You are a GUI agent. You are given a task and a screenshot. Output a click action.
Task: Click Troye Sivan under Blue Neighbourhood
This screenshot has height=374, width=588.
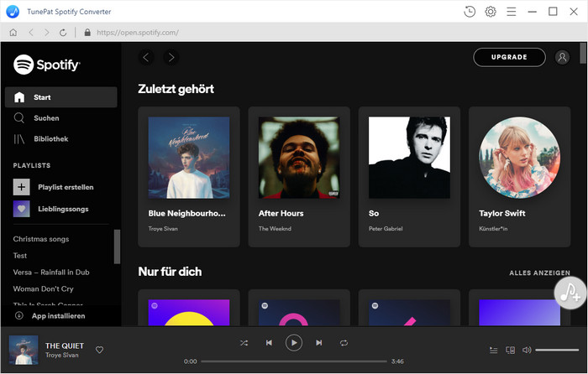click(x=163, y=229)
